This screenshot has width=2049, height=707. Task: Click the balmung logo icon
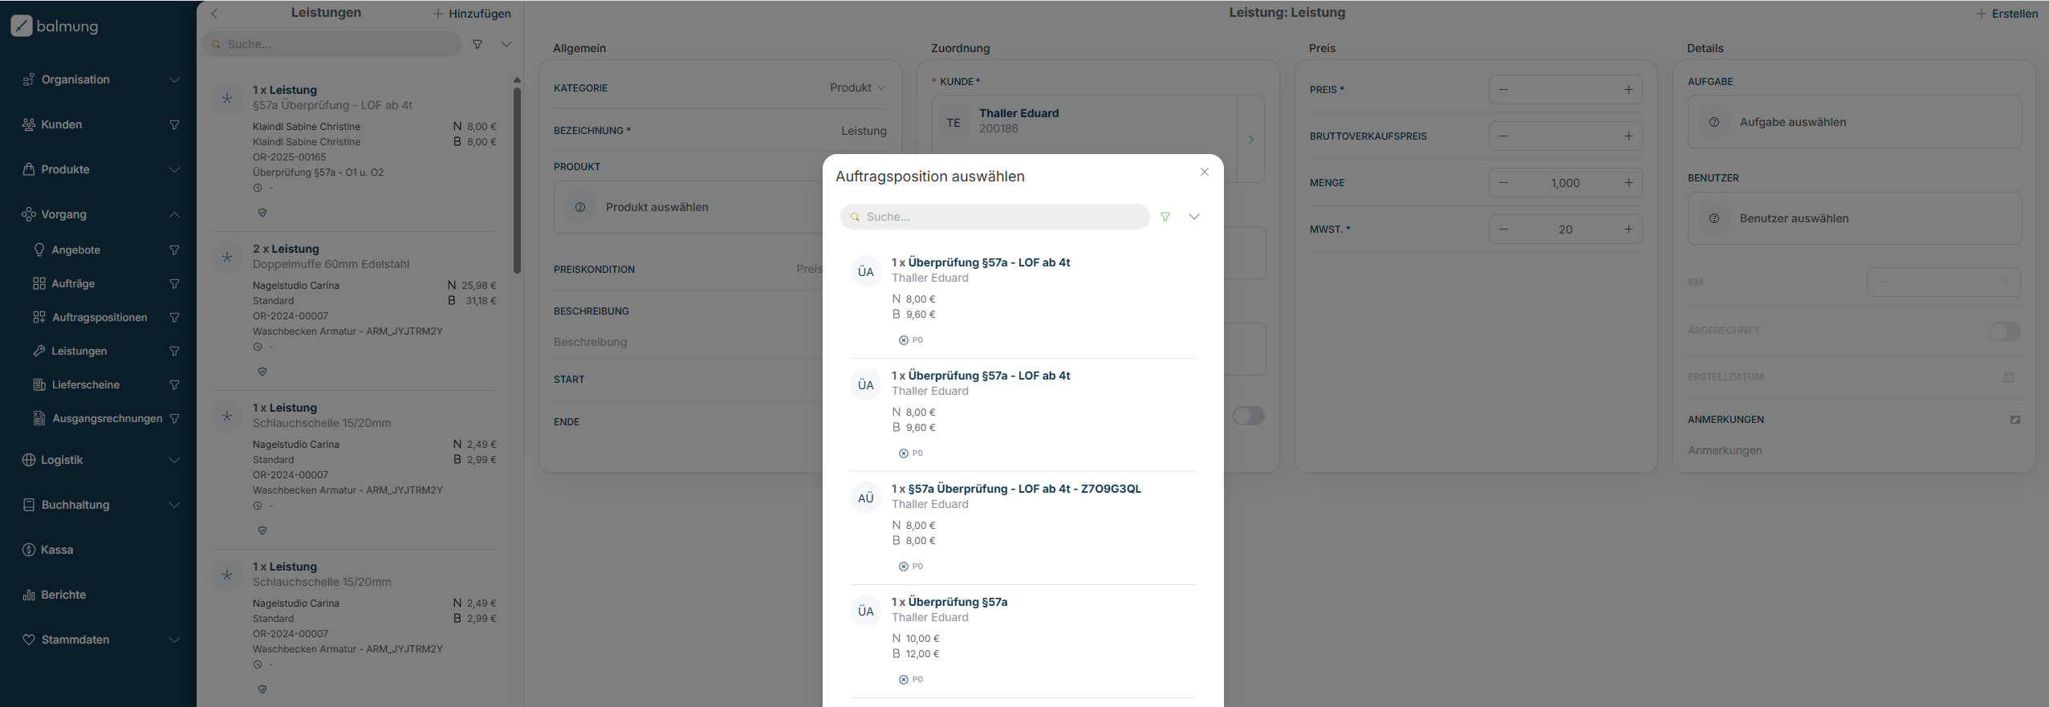(x=22, y=26)
